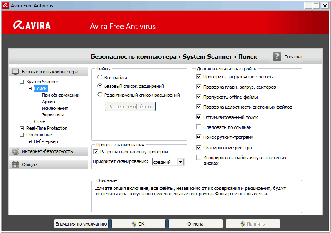Screen dimensions: 331x233
Task: Choose Редактируемый список расширений option
Action: coord(100,95)
